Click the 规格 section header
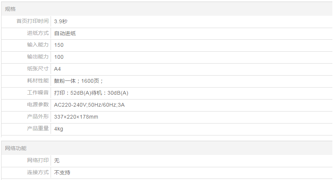The image size is (335, 180). (10, 9)
